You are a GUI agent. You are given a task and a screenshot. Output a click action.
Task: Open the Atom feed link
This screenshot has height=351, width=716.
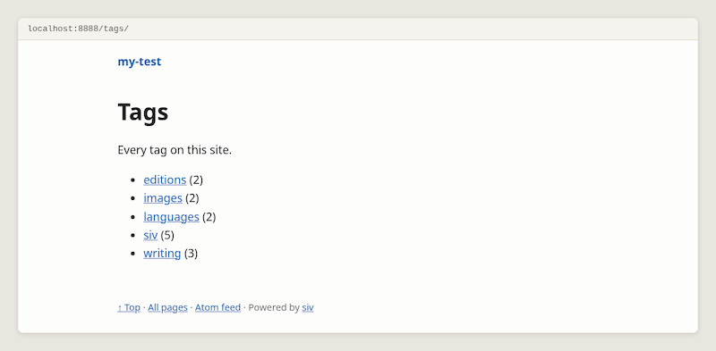tap(217, 308)
